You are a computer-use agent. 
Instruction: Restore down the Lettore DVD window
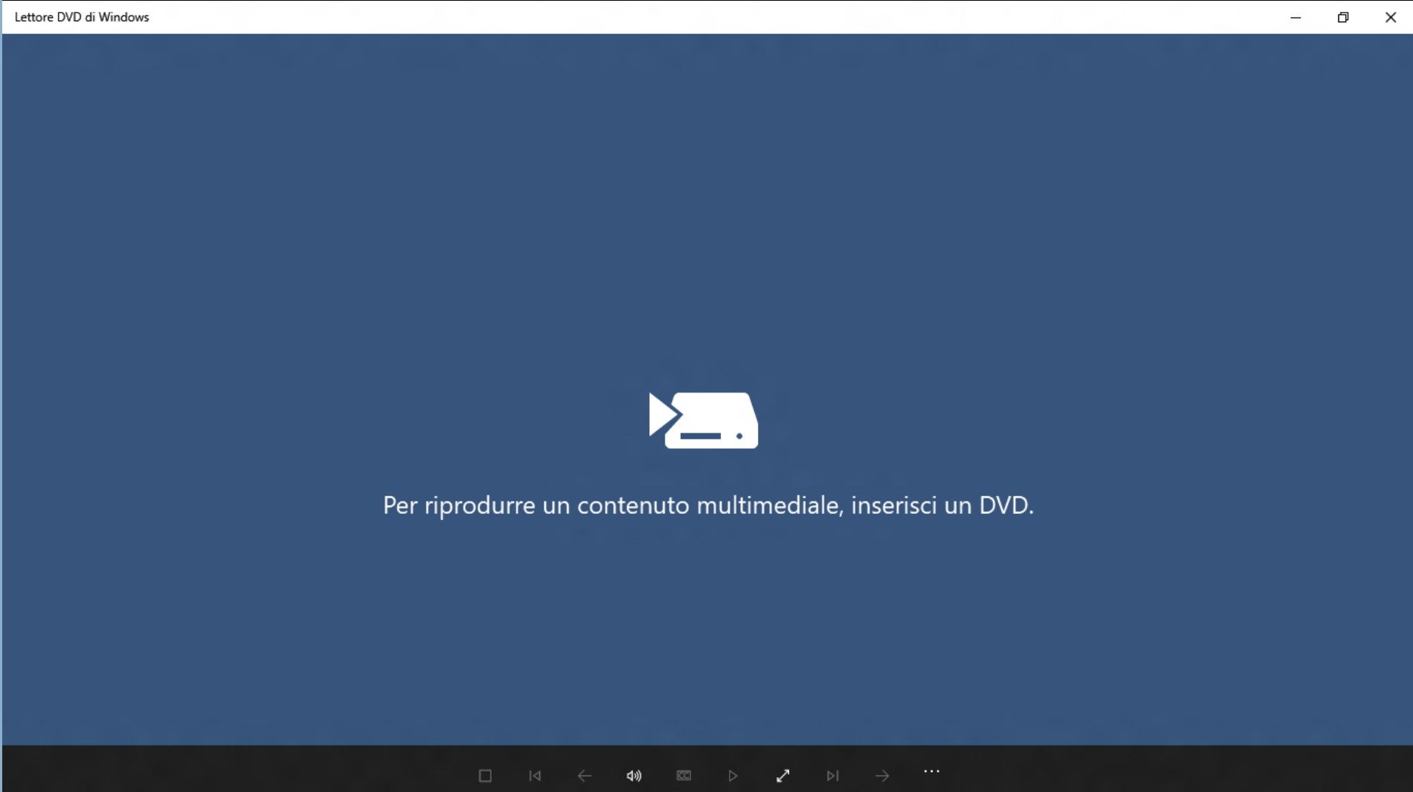(1343, 17)
